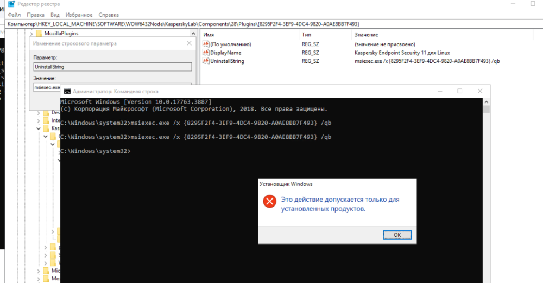Click the command prompt icon in its title bar
This screenshot has width=543, height=283.
67,91
